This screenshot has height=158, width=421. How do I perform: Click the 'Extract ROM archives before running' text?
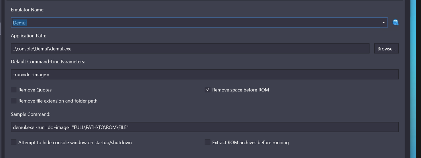click(250, 142)
